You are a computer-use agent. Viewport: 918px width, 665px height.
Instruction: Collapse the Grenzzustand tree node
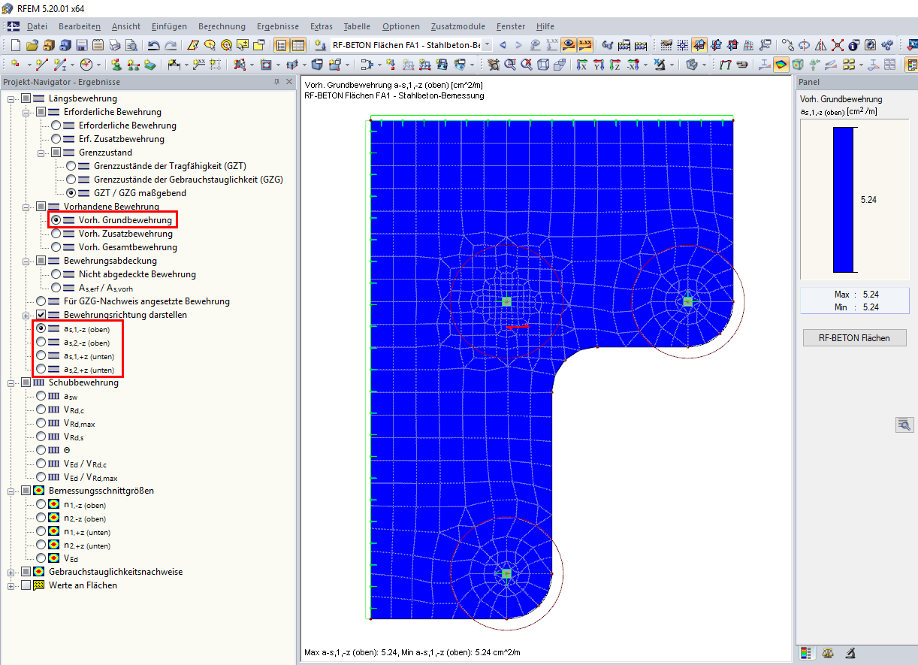pyautogui.click(x=41, y=153)
